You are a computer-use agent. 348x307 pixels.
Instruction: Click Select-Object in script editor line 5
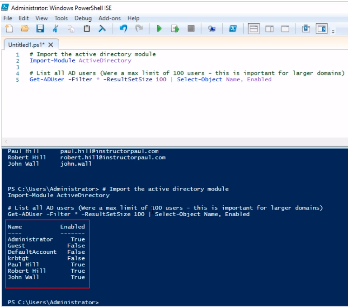tap(199, 79)
